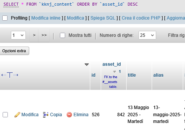This screenshot has height=138, width=185.
Task: Sort by the alias column header
Action: coord(158,75)
